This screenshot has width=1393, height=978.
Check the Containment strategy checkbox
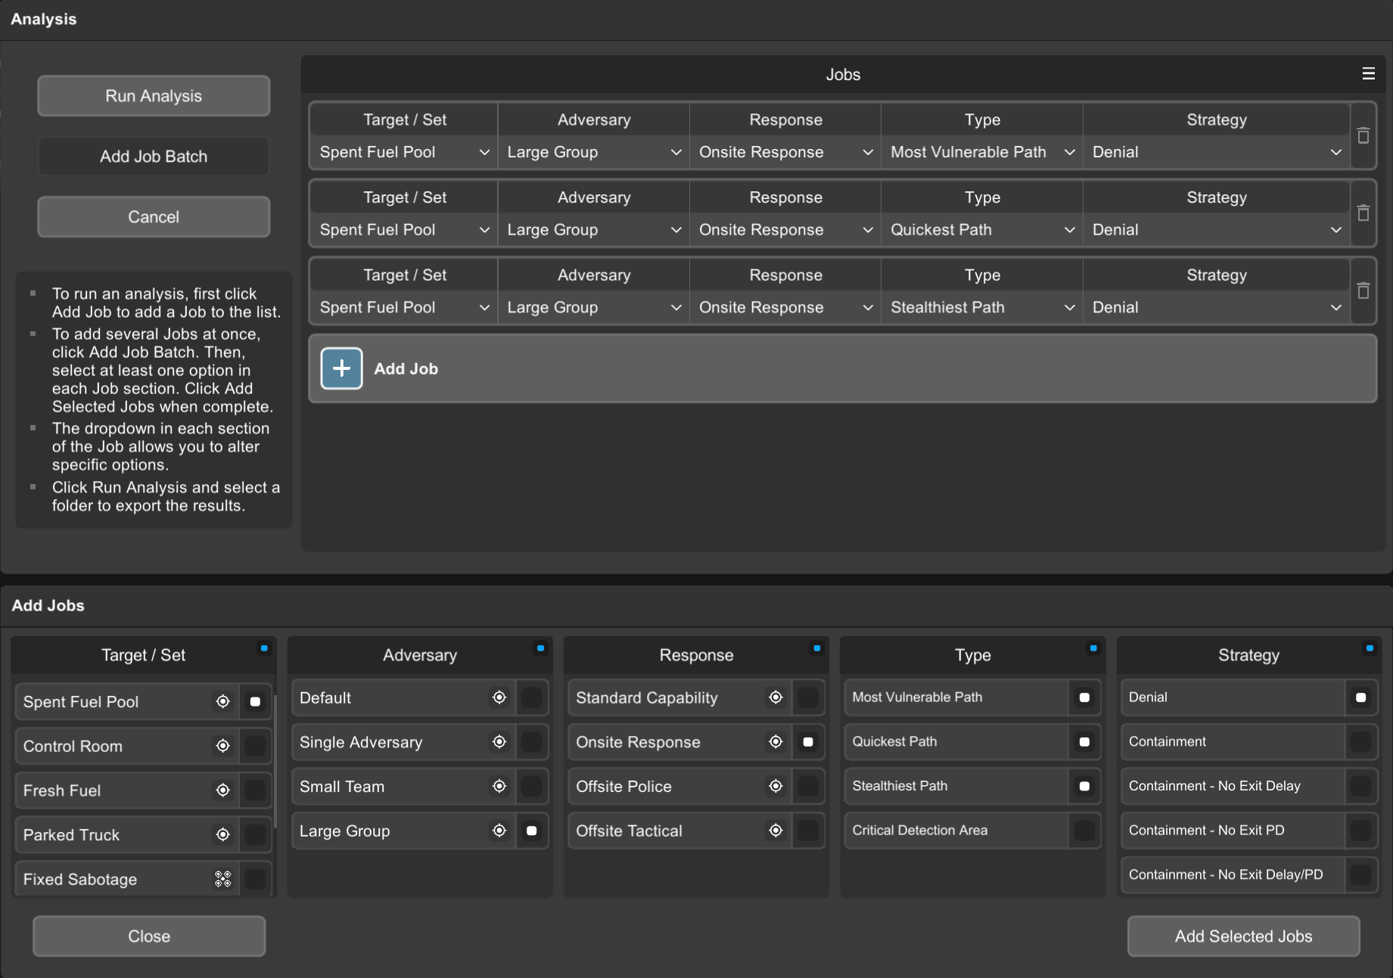pyautogui.click(x=1361, y=742)
